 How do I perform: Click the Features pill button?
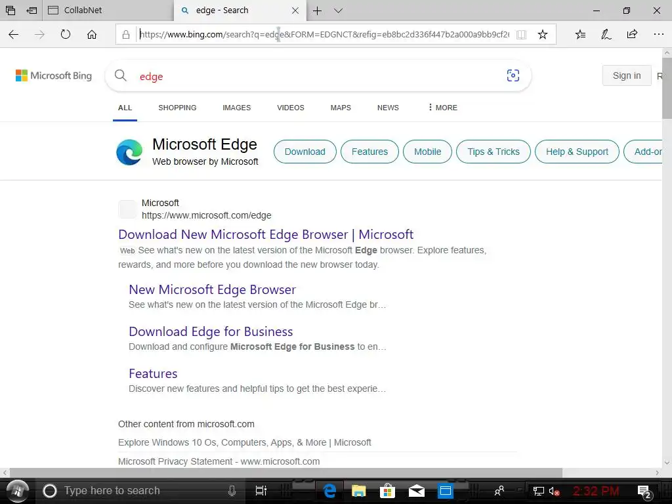coord(370,152)
